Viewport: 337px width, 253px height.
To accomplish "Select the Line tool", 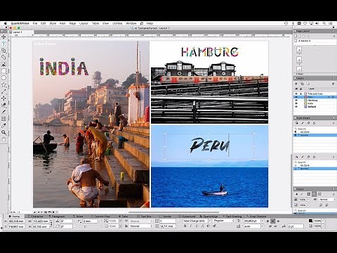I will (4, 91).
